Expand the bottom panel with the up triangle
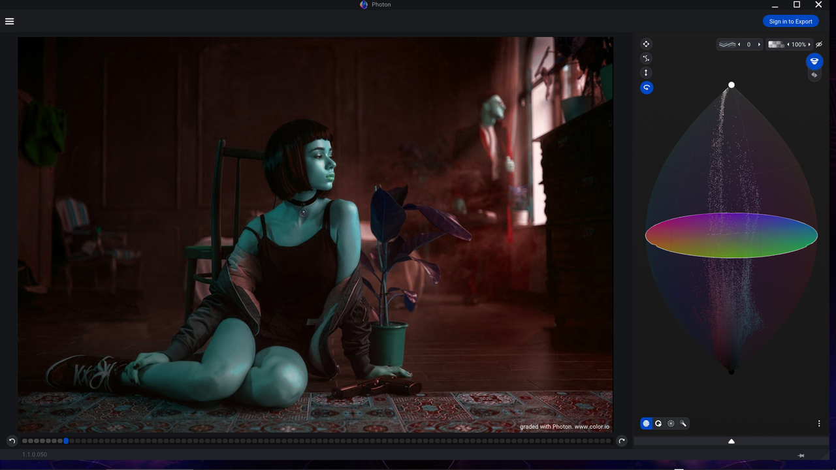This screenshot has width=836, height=470. (x=731, y=441)
